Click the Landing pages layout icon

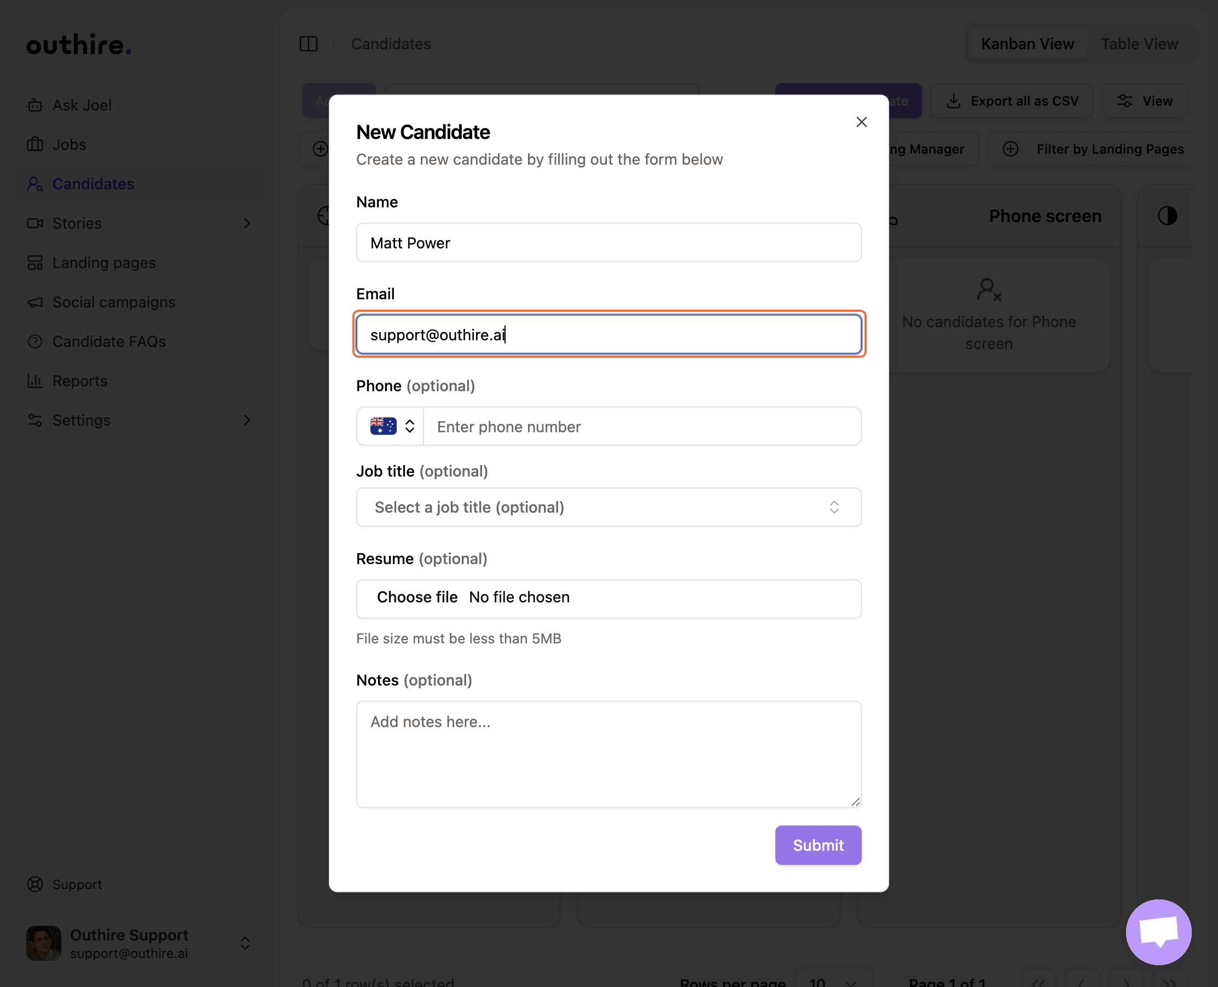pyautogui.click(x=34, y=263)
